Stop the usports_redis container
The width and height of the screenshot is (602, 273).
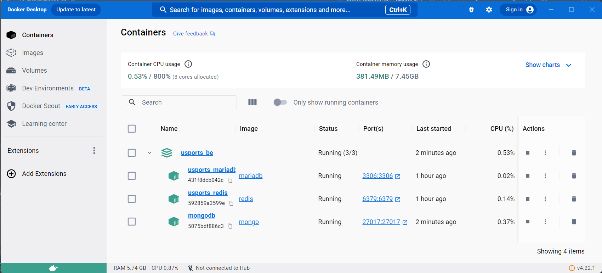click(528, 199)
